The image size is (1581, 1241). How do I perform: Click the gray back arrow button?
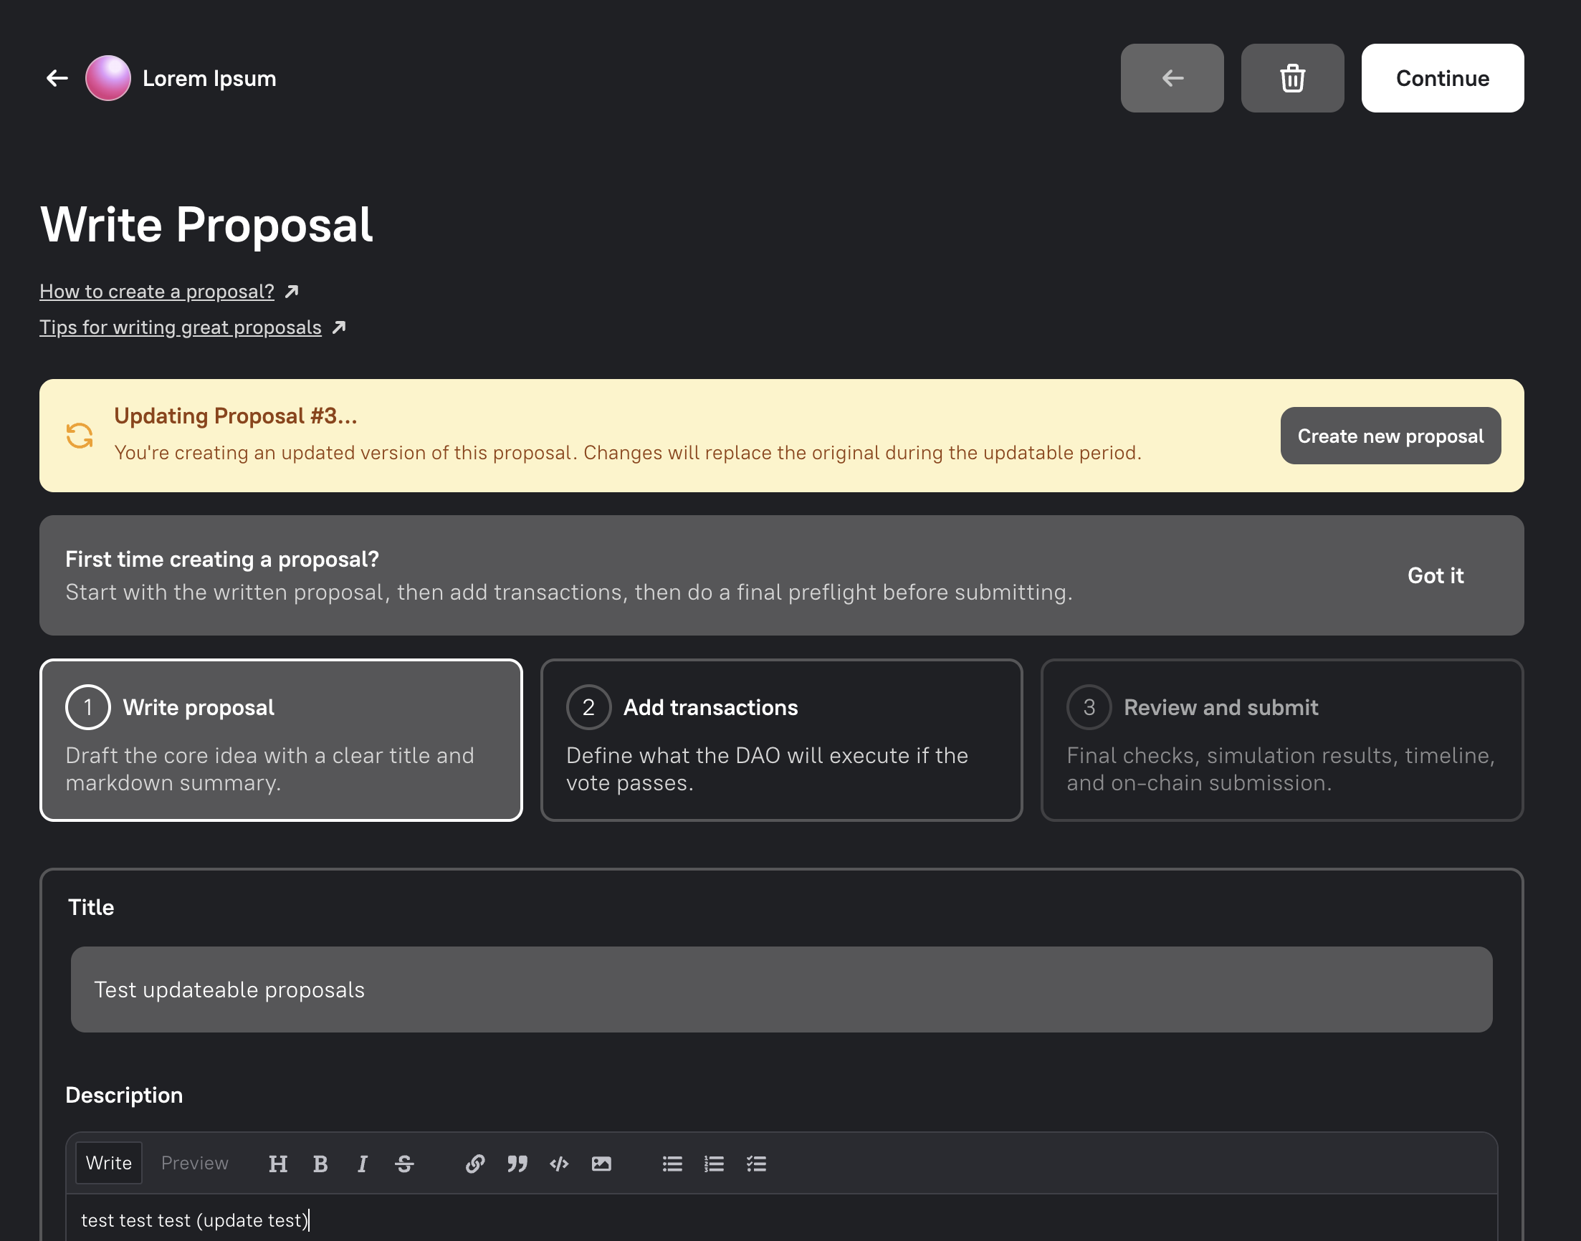pos(1172,78)
